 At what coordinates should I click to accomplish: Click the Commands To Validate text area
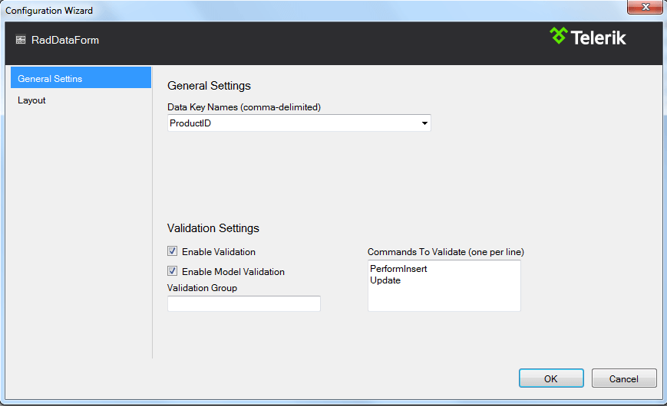click(444, 286)
